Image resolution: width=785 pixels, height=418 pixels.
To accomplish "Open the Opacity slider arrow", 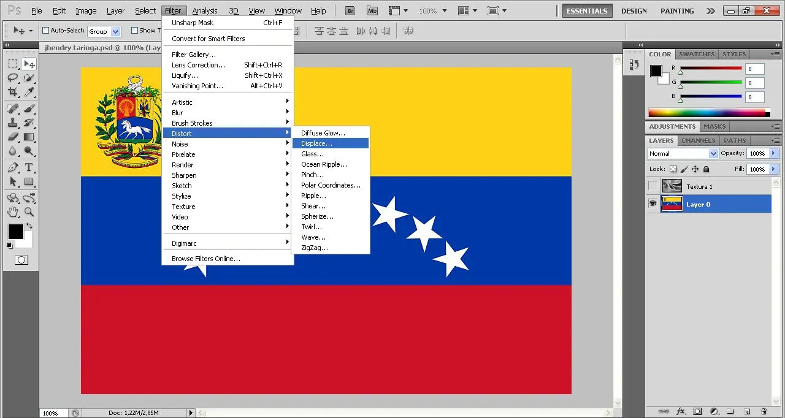I will click(773, 153).
